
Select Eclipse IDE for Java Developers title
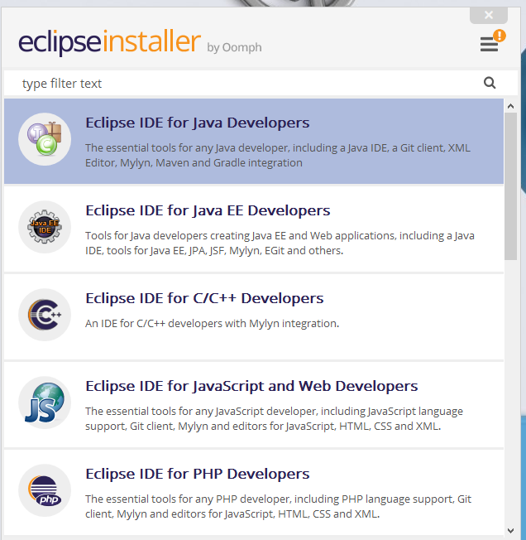pyautogui.click(x=198, y=123)
